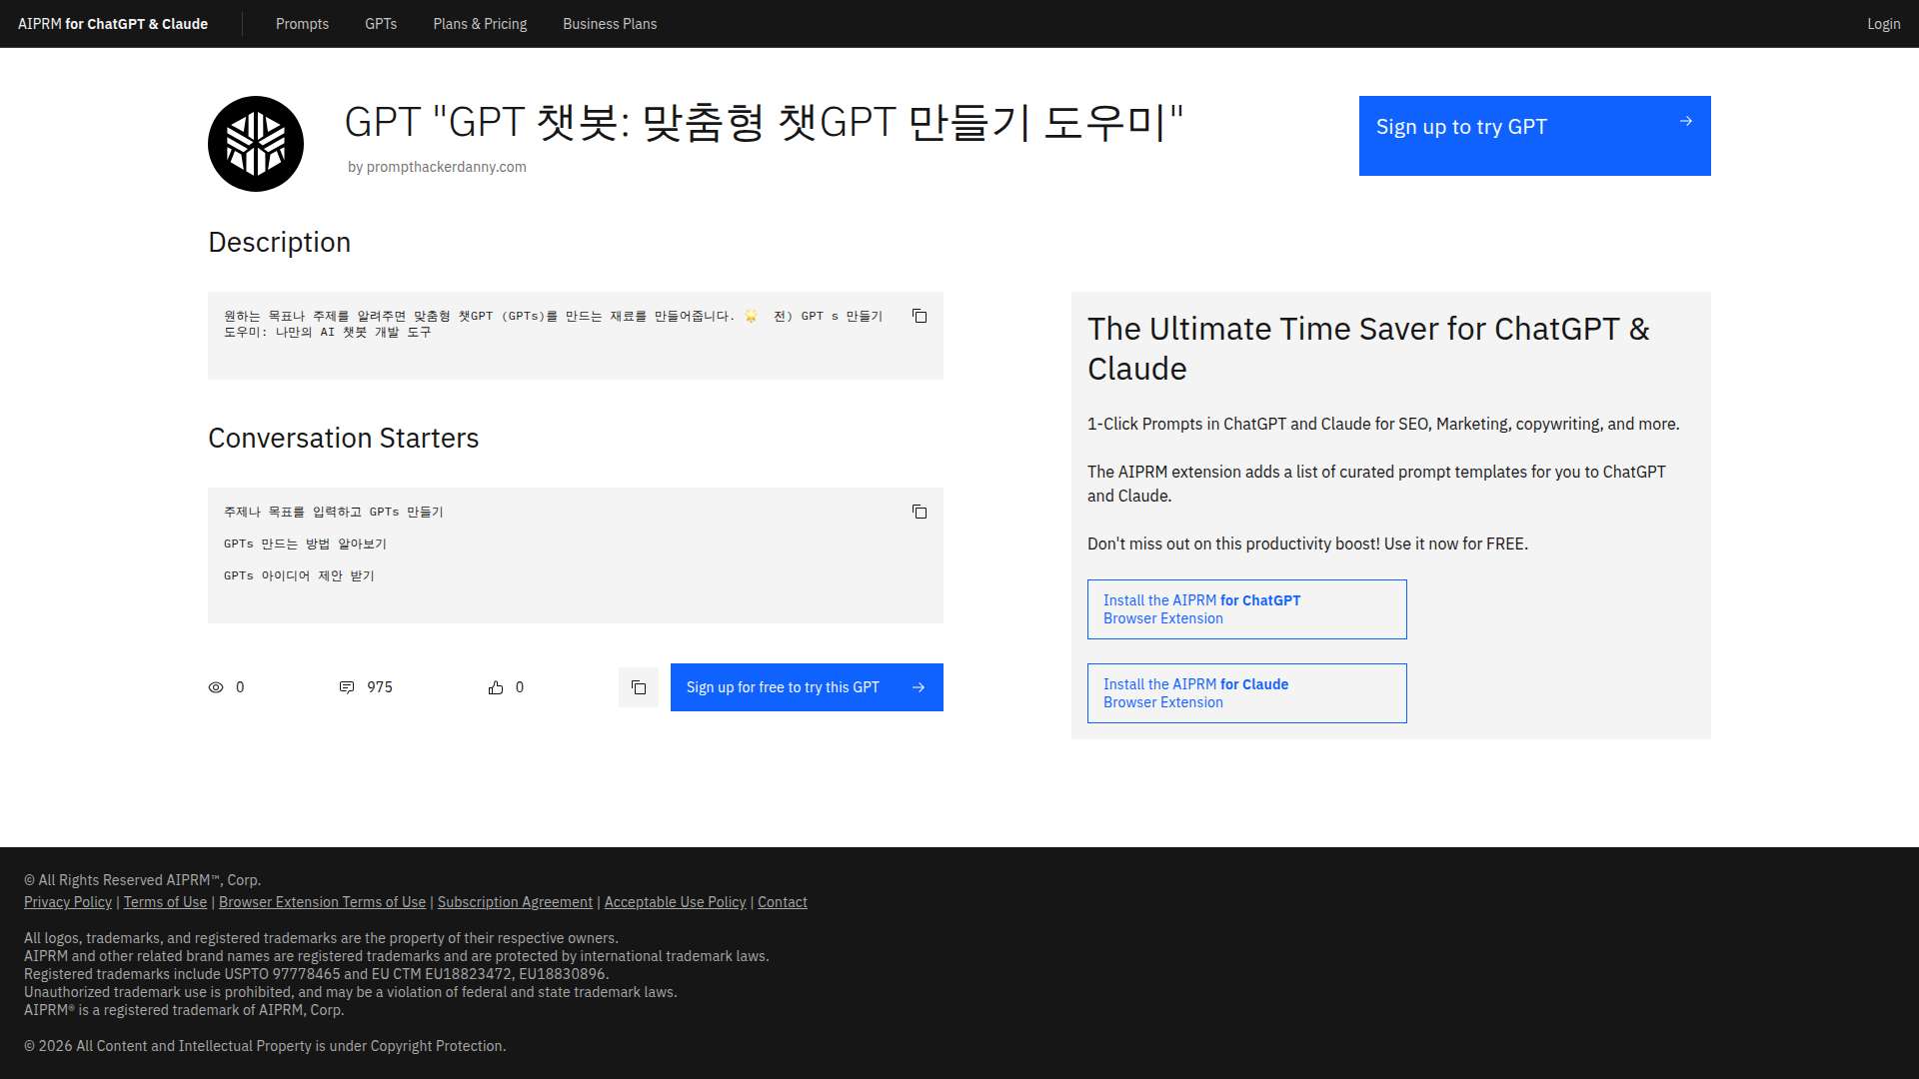Screen dimensions: 1919x1079
Task: Open the Privacy Policy link
Action: click(68, 902)
